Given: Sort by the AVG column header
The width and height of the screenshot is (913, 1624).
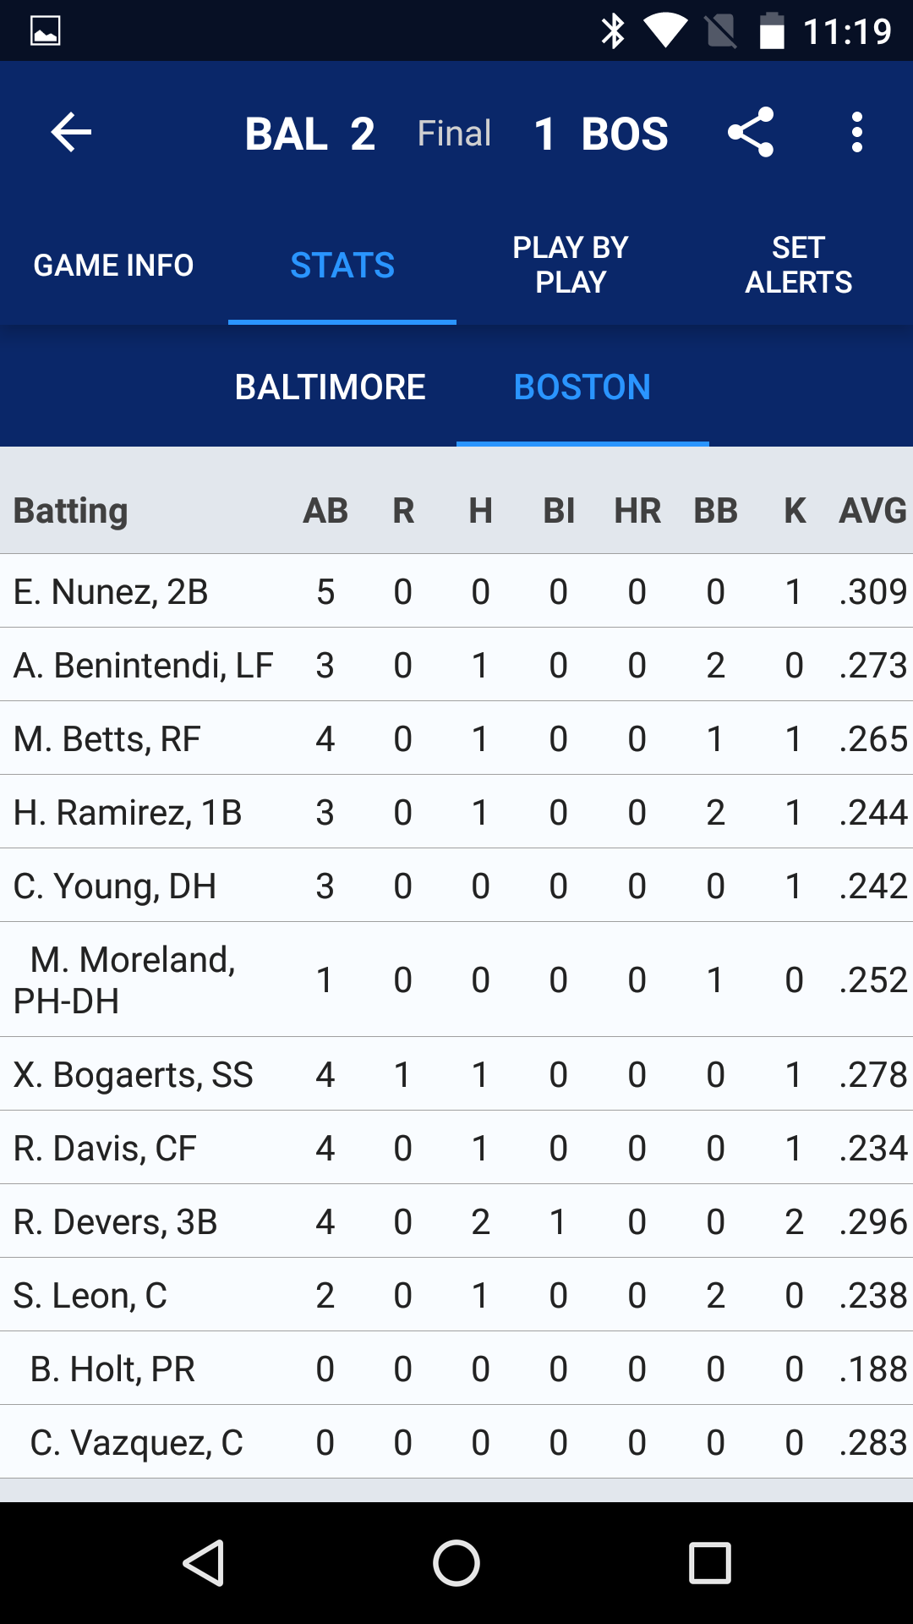Looking at the screenshot, I should pos(871,510).
